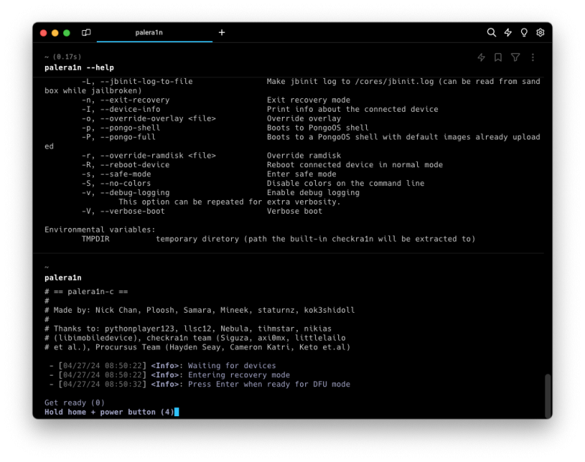Select the '-V, --verbose-boot' option line

point(202,211)
